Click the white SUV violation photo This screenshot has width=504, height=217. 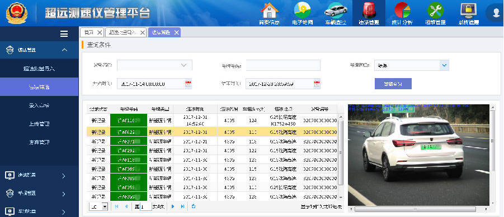tap(418, 155)
